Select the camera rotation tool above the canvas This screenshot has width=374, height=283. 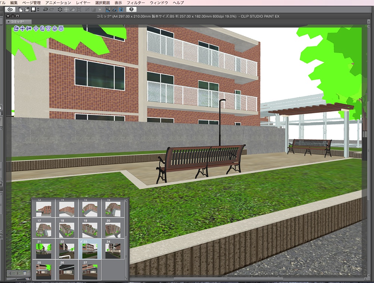point(15,28)
